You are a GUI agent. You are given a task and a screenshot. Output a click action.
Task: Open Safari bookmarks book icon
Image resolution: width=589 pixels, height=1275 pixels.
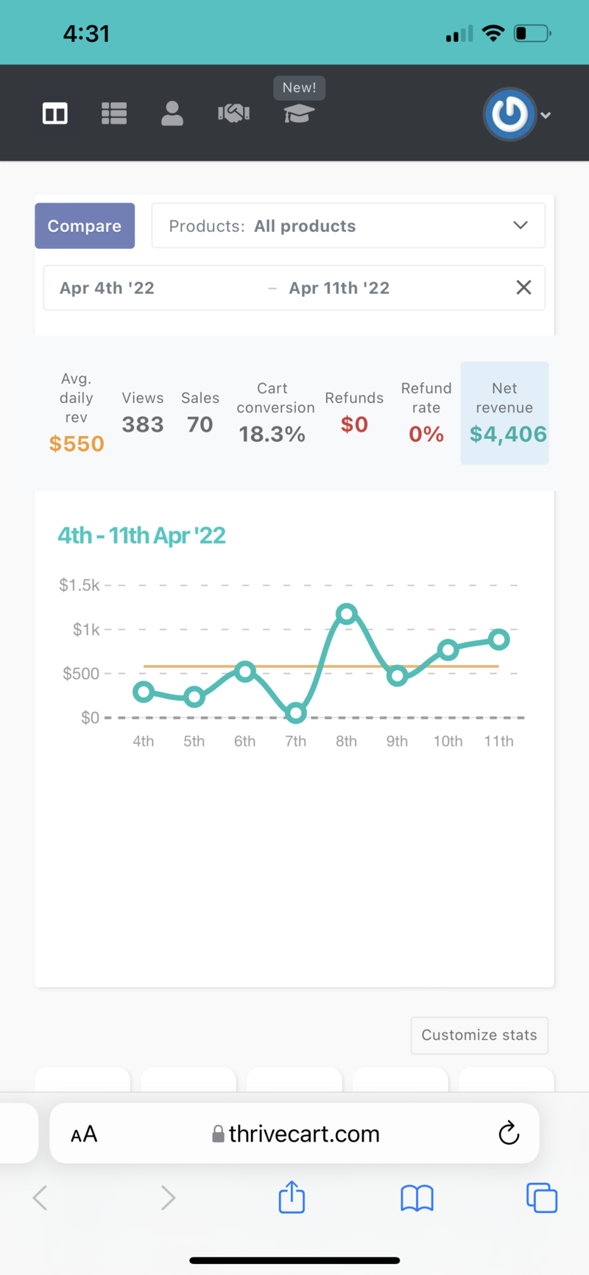pos(417,1198)
